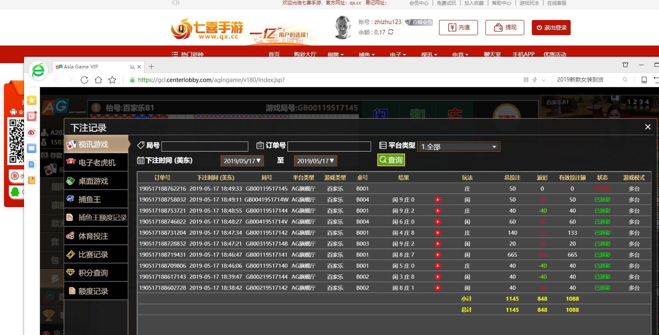Click the 局号 input field

[x=205, y=146]
